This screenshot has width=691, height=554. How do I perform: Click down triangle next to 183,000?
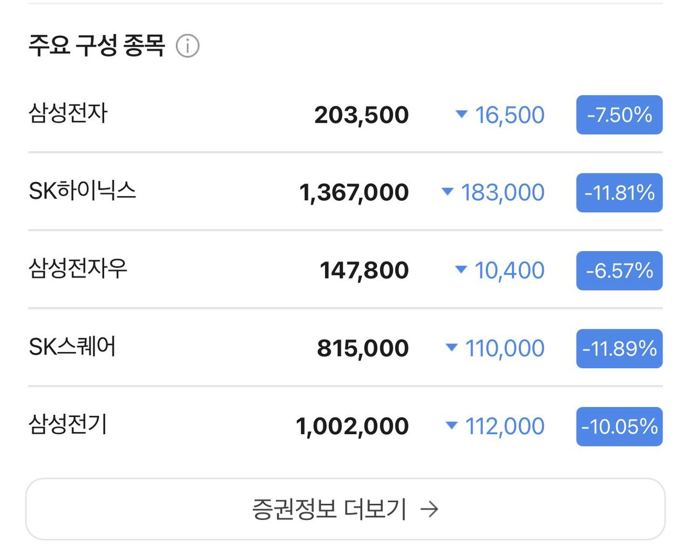point(447,191)
